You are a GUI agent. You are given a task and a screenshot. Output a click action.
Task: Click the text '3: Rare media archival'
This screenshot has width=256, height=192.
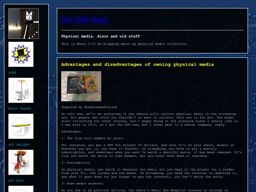[x=82, y=183]
